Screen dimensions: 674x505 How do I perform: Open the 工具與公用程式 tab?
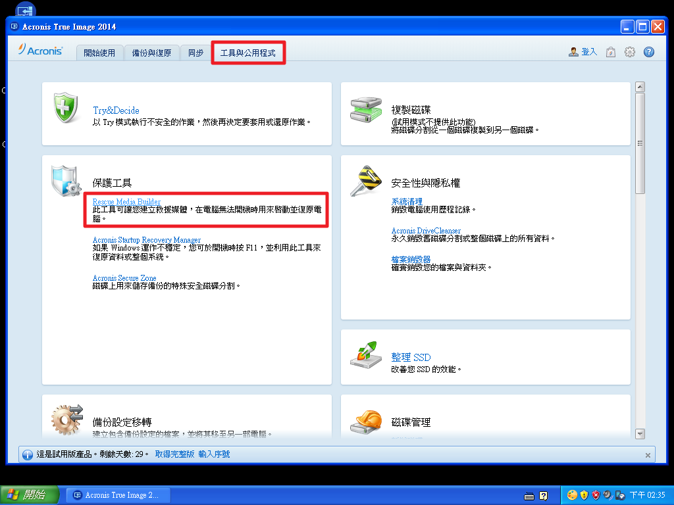pyautogui.click(x=248, y=53)
